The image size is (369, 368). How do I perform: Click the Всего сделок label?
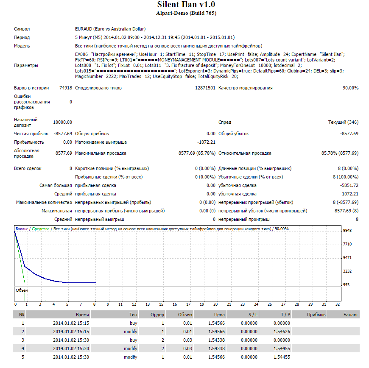(x=28, y=168)
